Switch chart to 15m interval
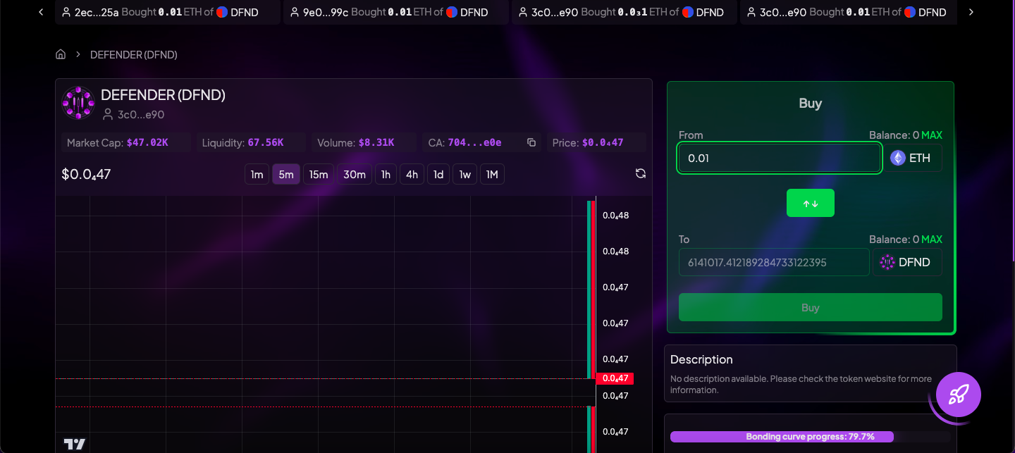The width and height of the screenshot is (1015, 453). pos(319,174)
